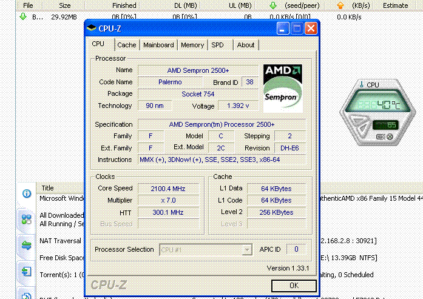Click the thermometer icon on CPU gadget
The width and height of the screenshot is (423, 299).
pos(362,84)
